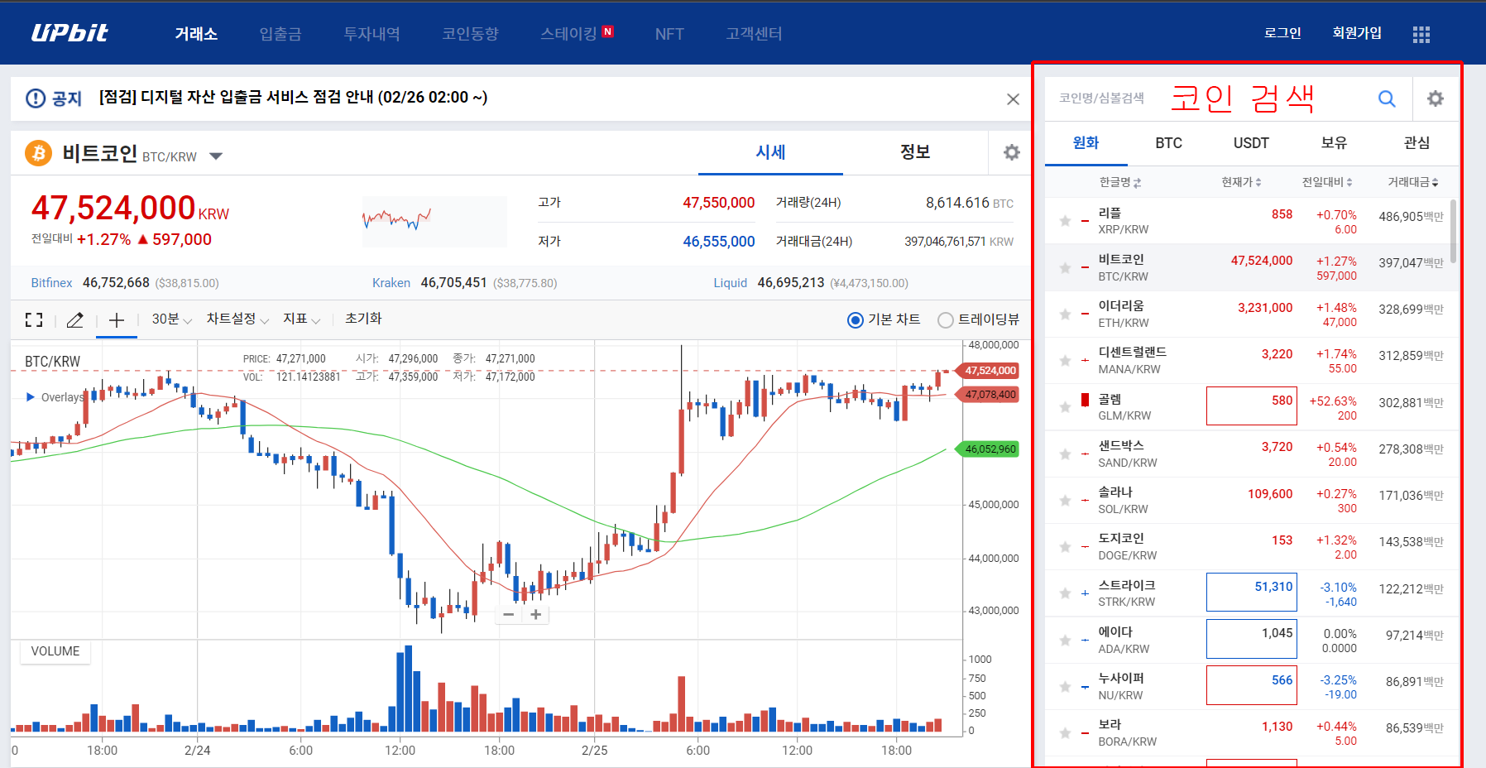Click the 초기화 reset button
Viewport: 1486px width, 768px height.
click(x=363, y=319)
